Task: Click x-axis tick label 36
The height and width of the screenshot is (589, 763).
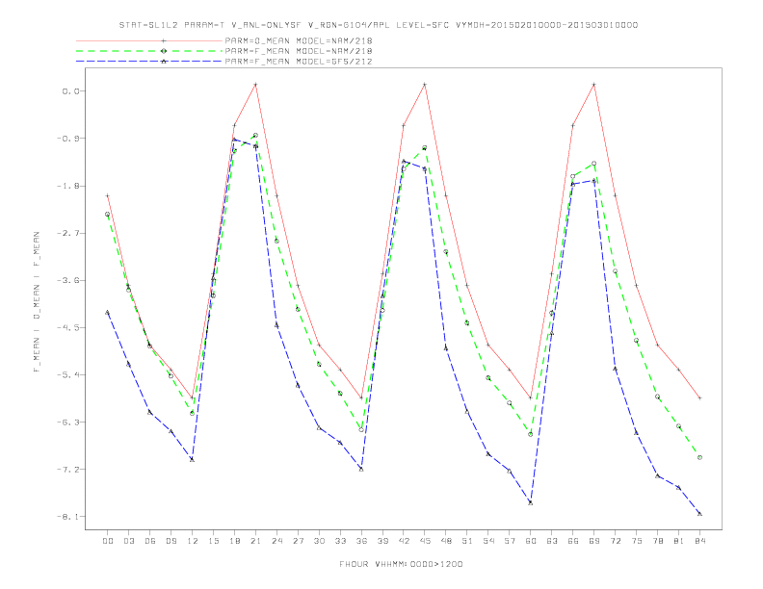Action: pos(361,541)
